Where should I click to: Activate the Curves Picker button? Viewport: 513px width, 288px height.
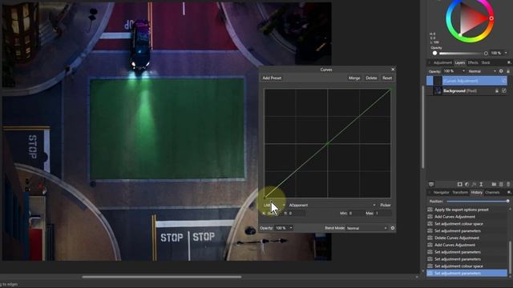385,205
